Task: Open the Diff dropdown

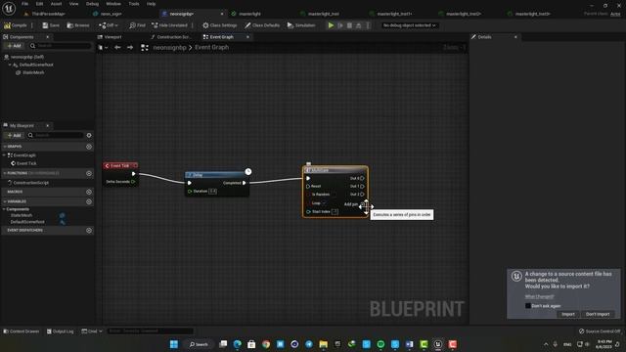Action: coord(109,25)
